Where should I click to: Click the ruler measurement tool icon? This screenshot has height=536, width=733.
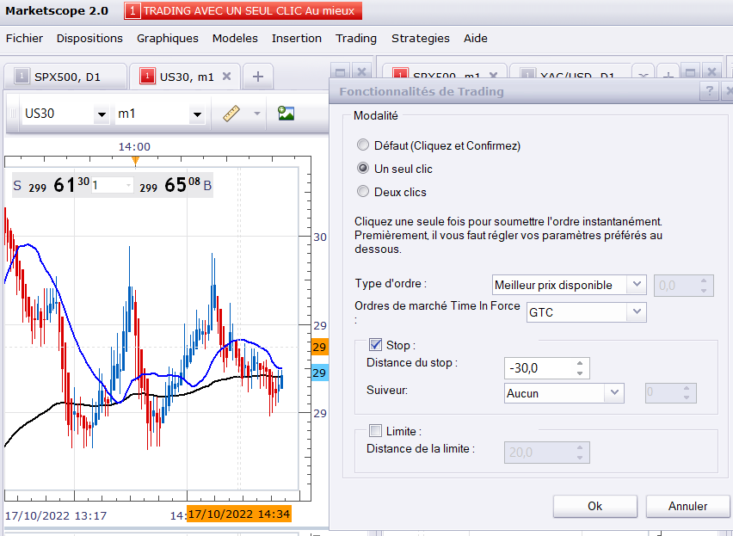click(230, 114)
